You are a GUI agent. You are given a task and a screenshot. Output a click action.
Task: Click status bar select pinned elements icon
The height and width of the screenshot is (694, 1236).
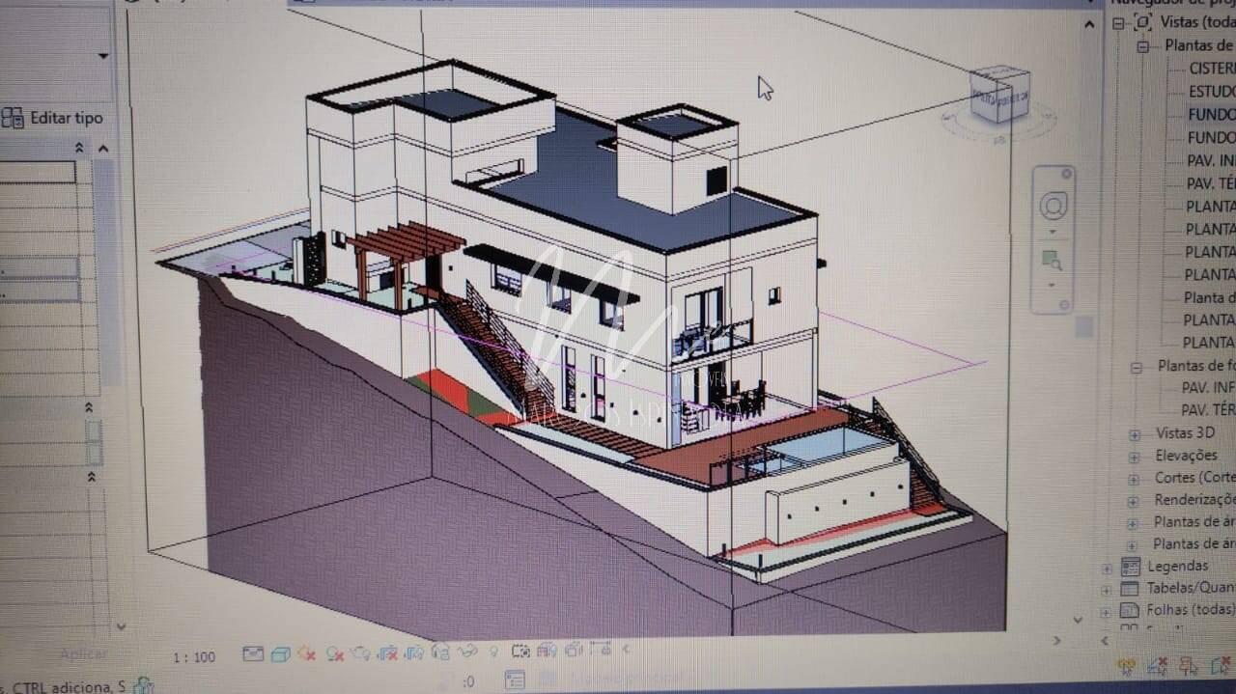[1188, 666]
